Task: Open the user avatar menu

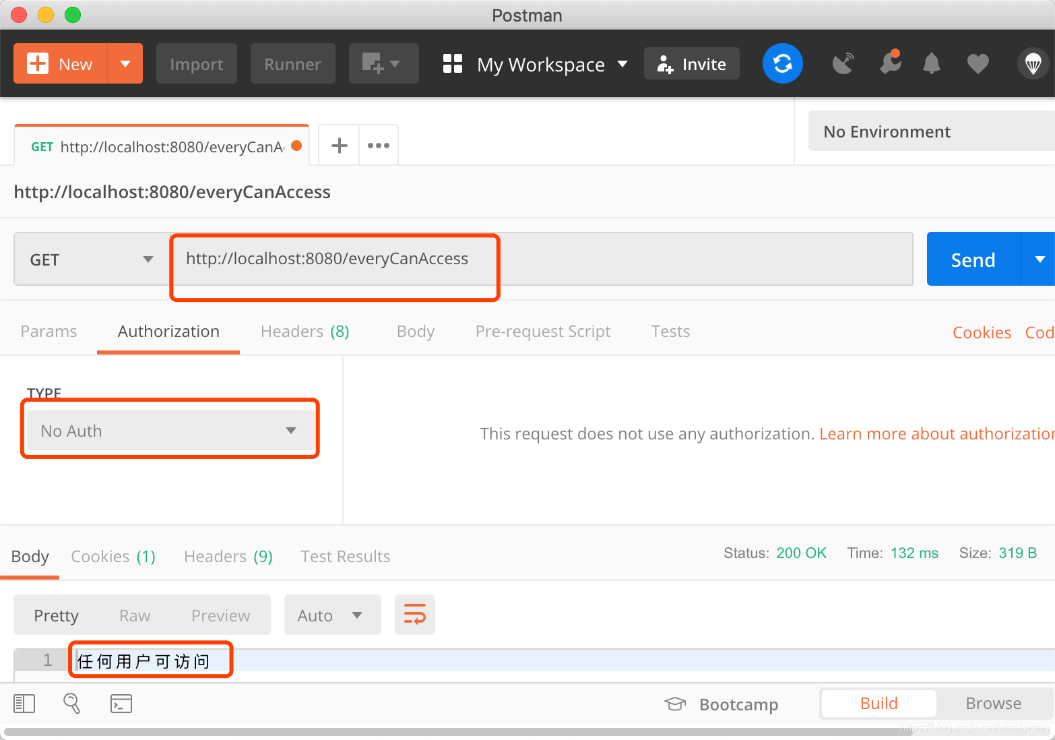Action: [1033, 64]
